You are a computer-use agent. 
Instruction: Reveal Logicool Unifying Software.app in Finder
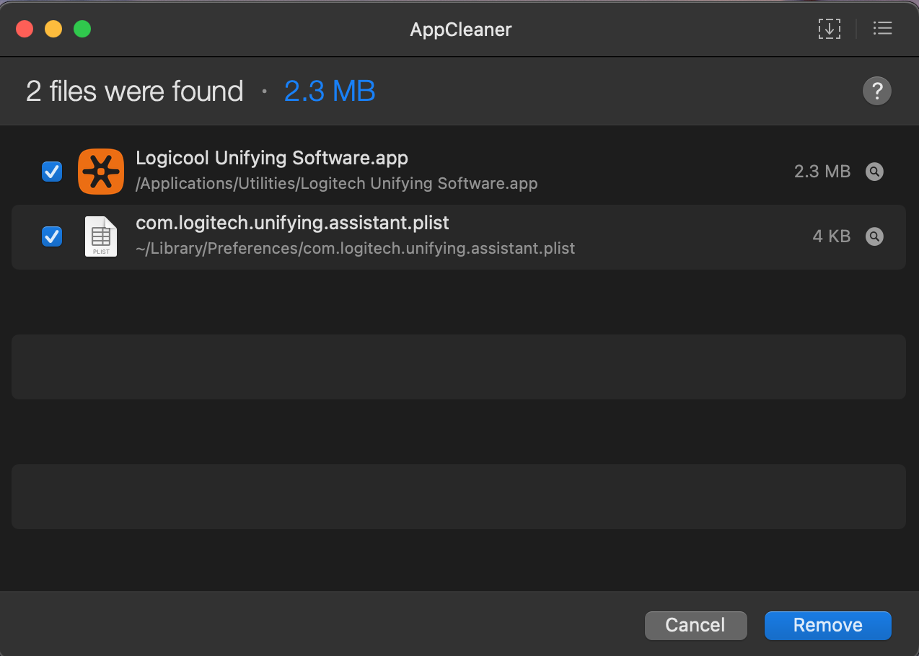(x=874, y=172)
